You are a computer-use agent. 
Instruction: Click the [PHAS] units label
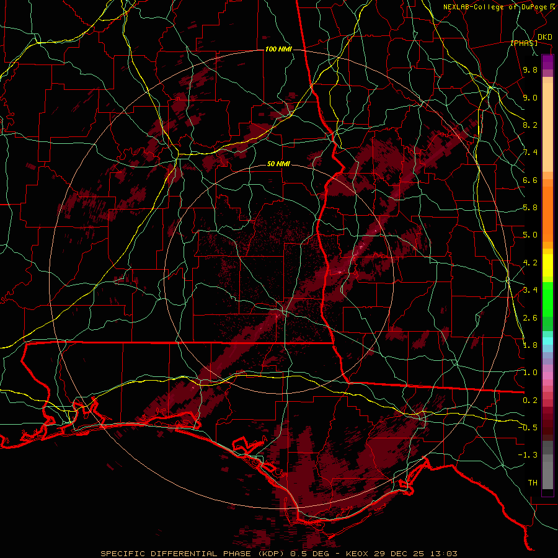click(x=524, y=43)
